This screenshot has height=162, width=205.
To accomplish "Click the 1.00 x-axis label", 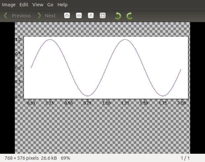I will 106,103.
